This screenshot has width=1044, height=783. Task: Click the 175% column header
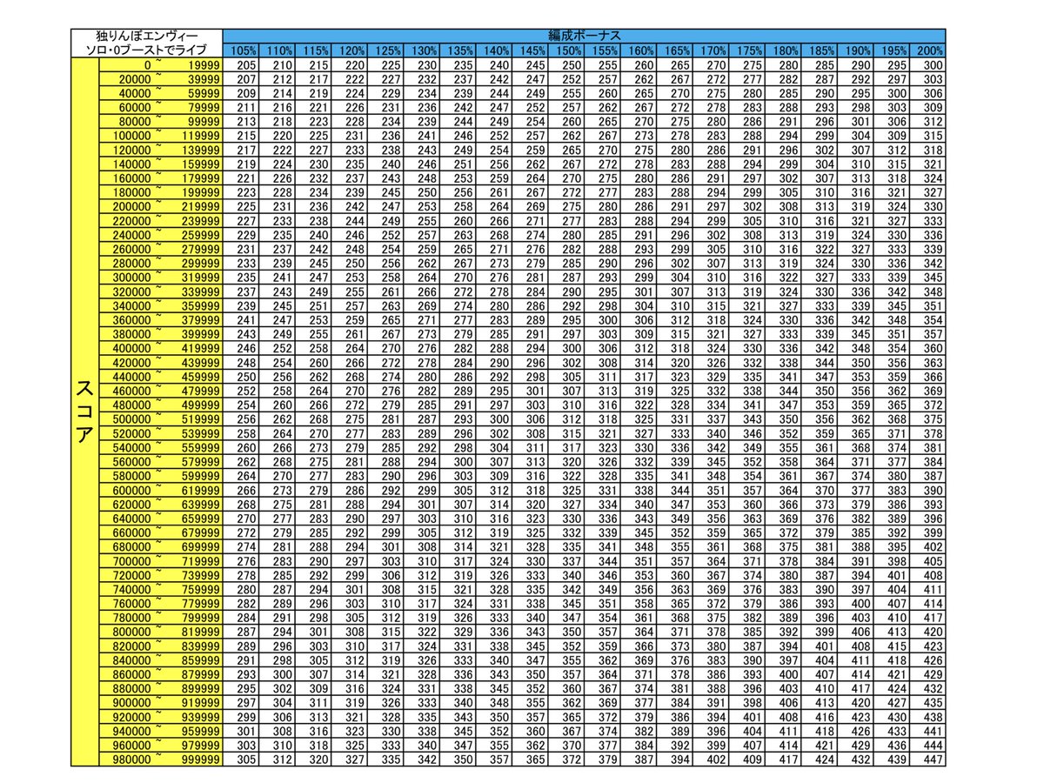[x=748, y=50]
